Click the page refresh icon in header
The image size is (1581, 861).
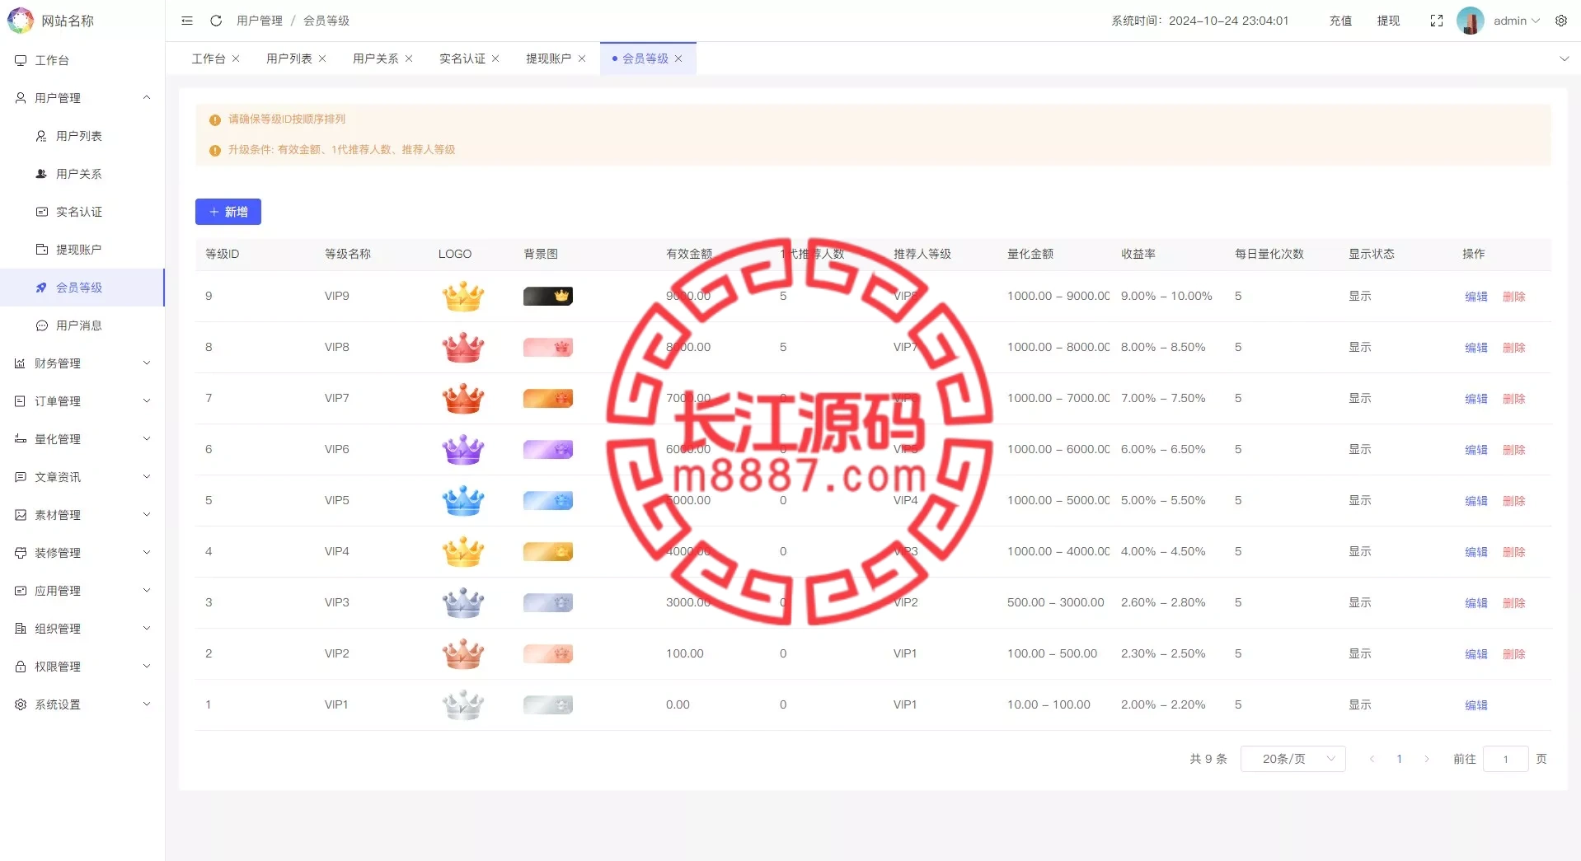pos(216,21)
